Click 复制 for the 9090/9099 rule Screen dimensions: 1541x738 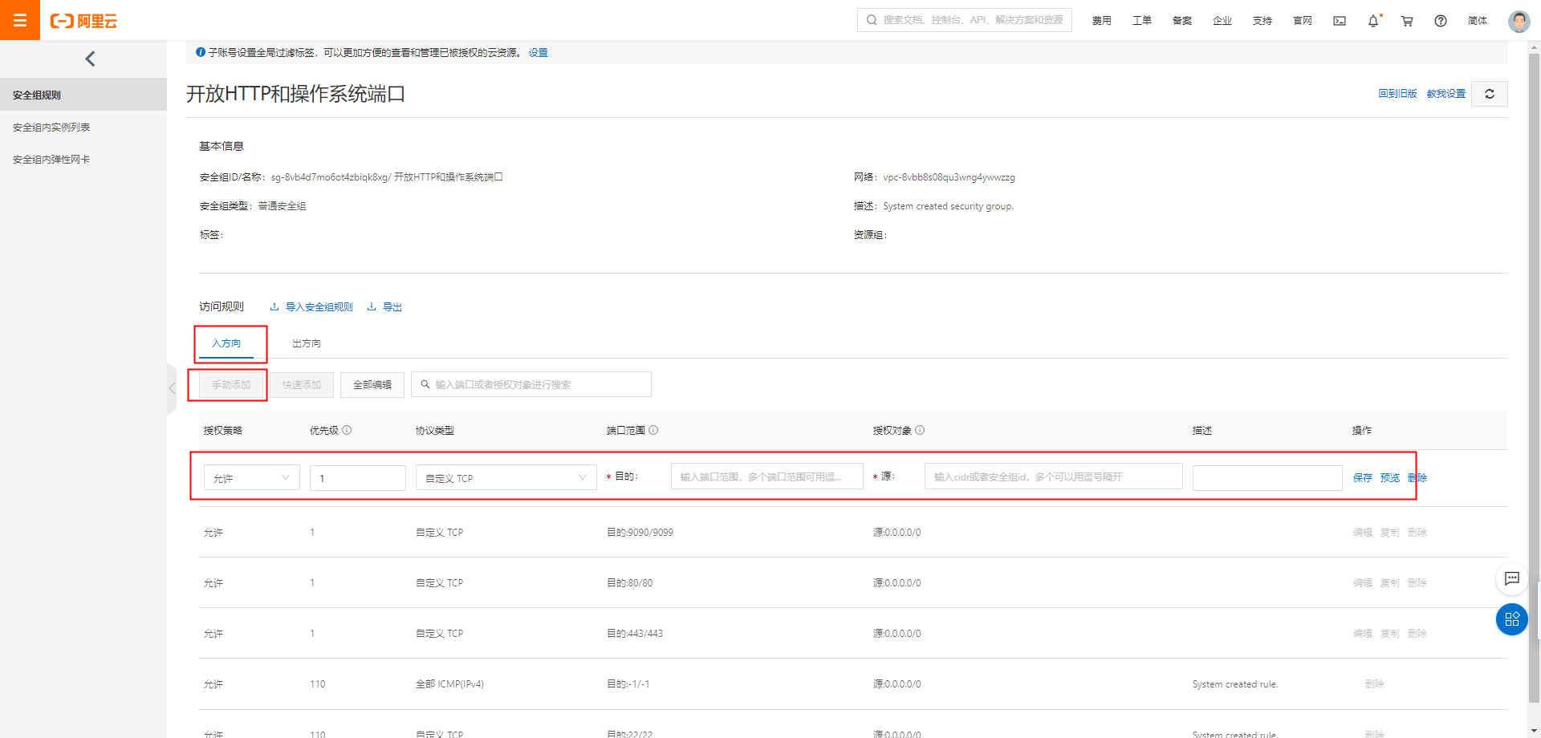coord(1390,533)
